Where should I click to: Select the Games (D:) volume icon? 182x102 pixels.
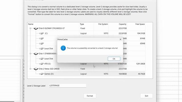(41, 74)
